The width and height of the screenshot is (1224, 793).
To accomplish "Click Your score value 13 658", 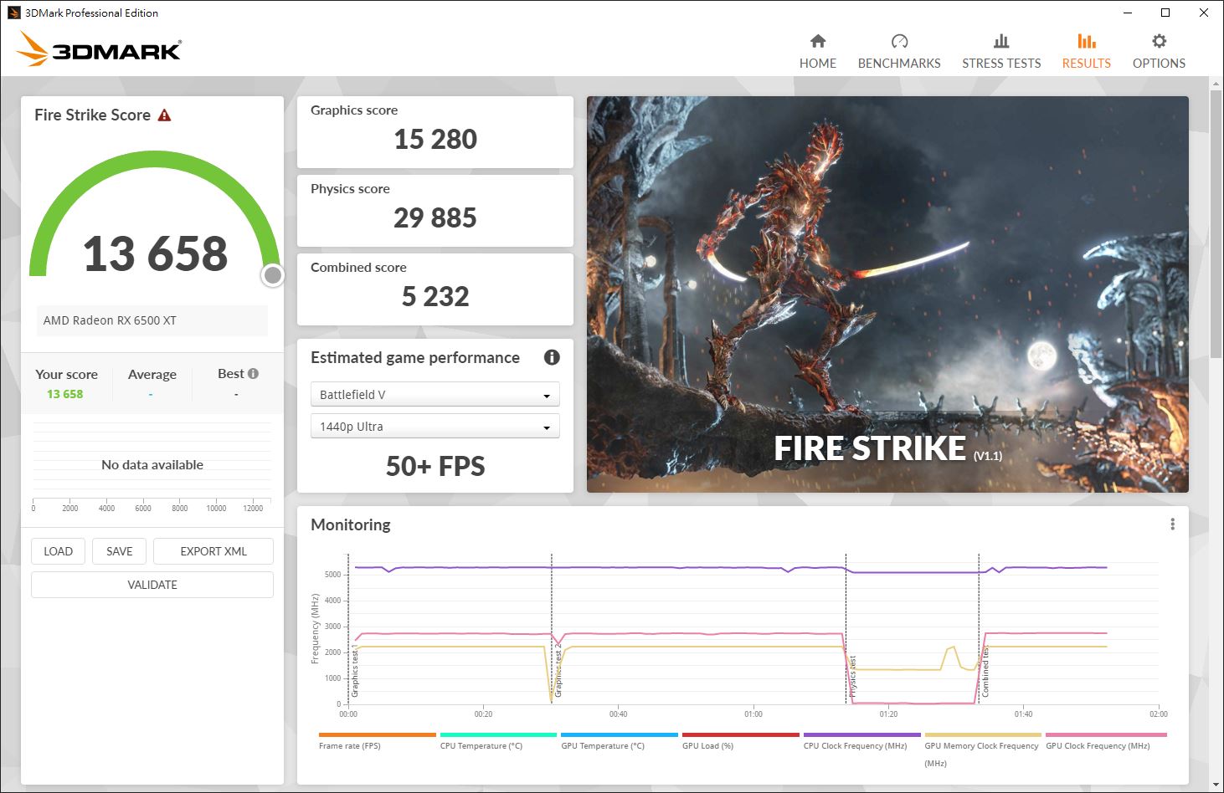I will pos(65,394).
